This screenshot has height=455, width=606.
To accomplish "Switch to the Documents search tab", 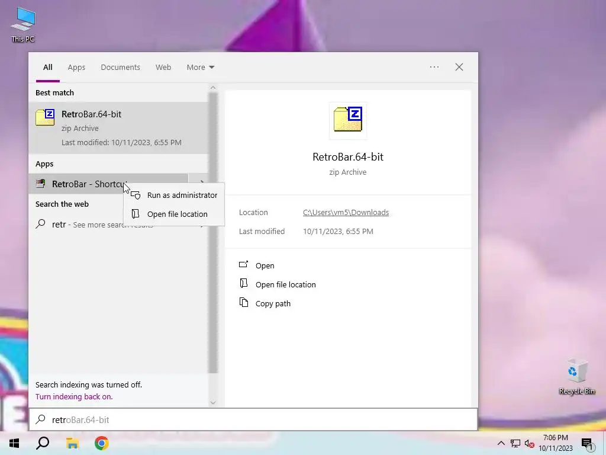I will [x=120, y=68].
